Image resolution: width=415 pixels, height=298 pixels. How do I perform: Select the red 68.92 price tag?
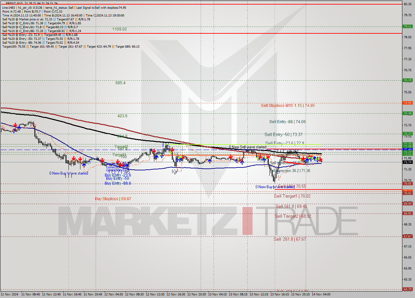(407, 213)
